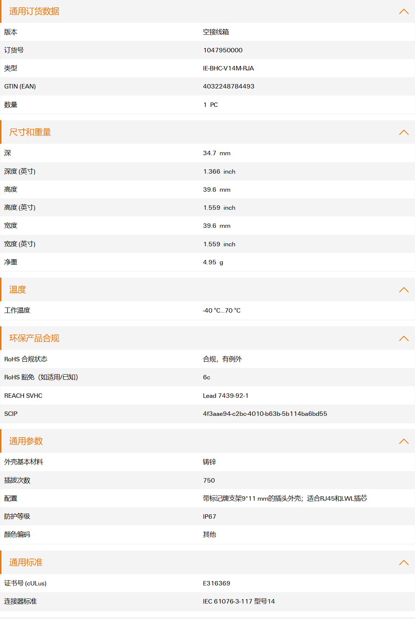Click color code value 其他
415x619 pixels.
(210, 535)
